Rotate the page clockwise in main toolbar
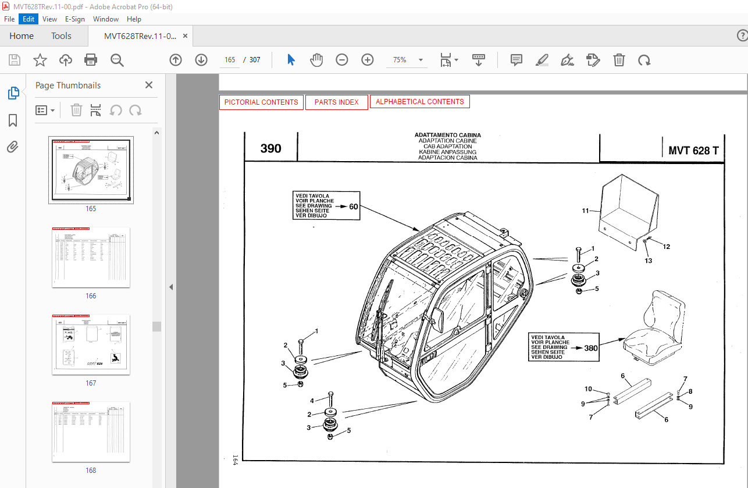The width and height of the screenshot is (748, 488). click(x=644, y=60)
